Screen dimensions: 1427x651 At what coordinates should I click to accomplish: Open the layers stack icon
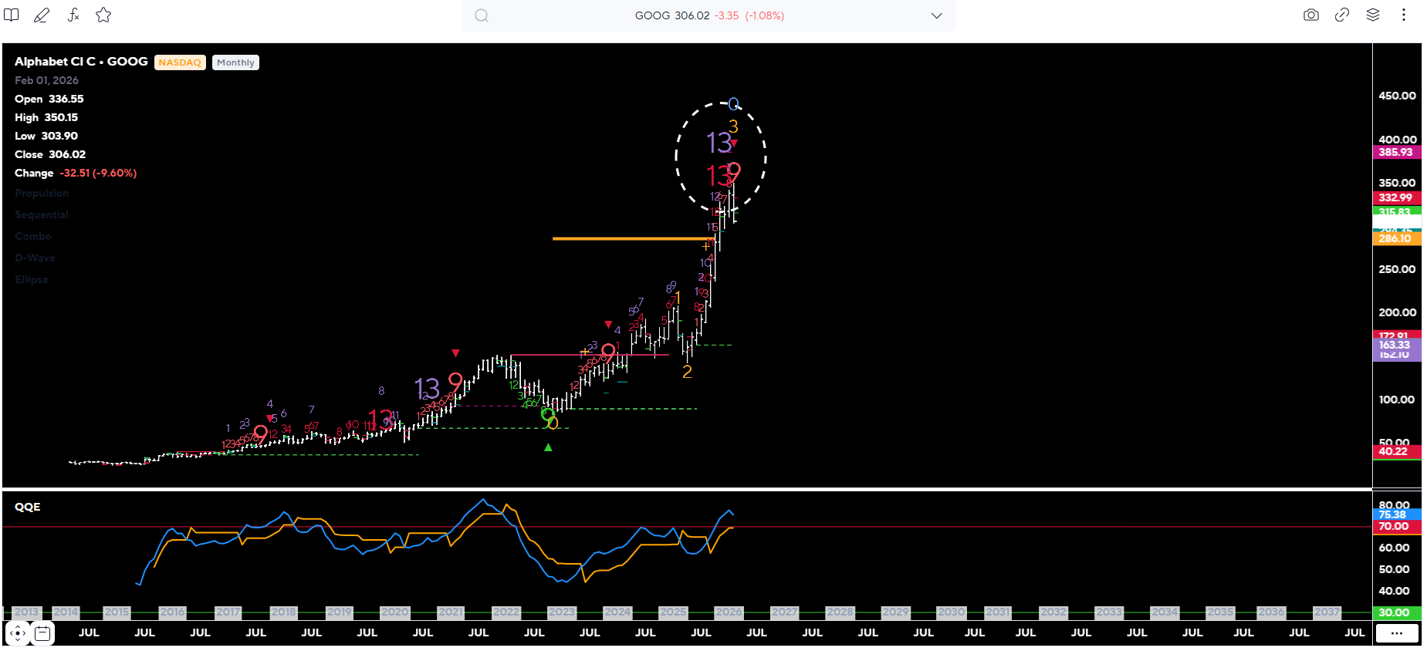(1373, 15)
